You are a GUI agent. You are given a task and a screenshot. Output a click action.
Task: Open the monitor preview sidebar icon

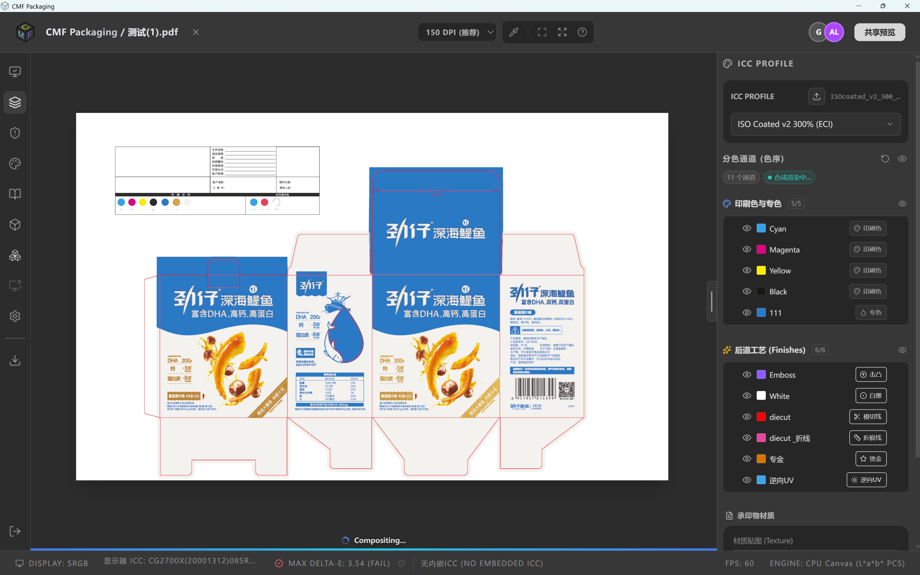coord(15,72)
